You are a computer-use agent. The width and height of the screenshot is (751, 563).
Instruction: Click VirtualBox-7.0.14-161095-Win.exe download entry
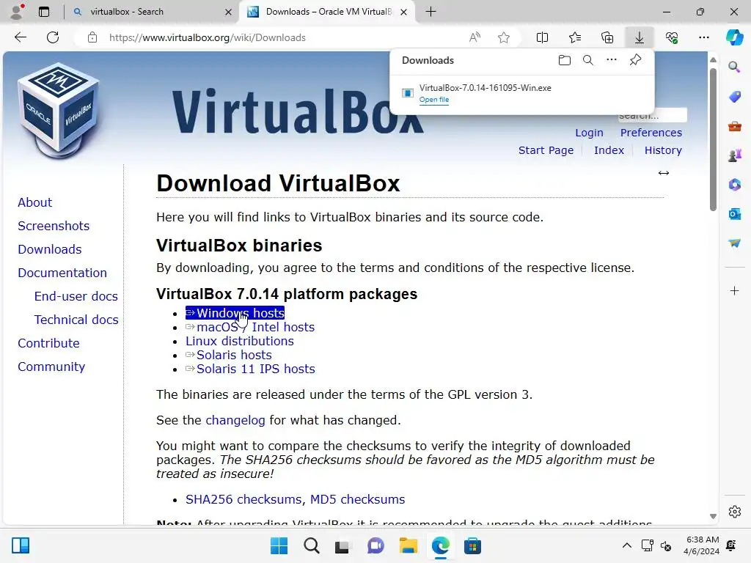click(486, 88)
